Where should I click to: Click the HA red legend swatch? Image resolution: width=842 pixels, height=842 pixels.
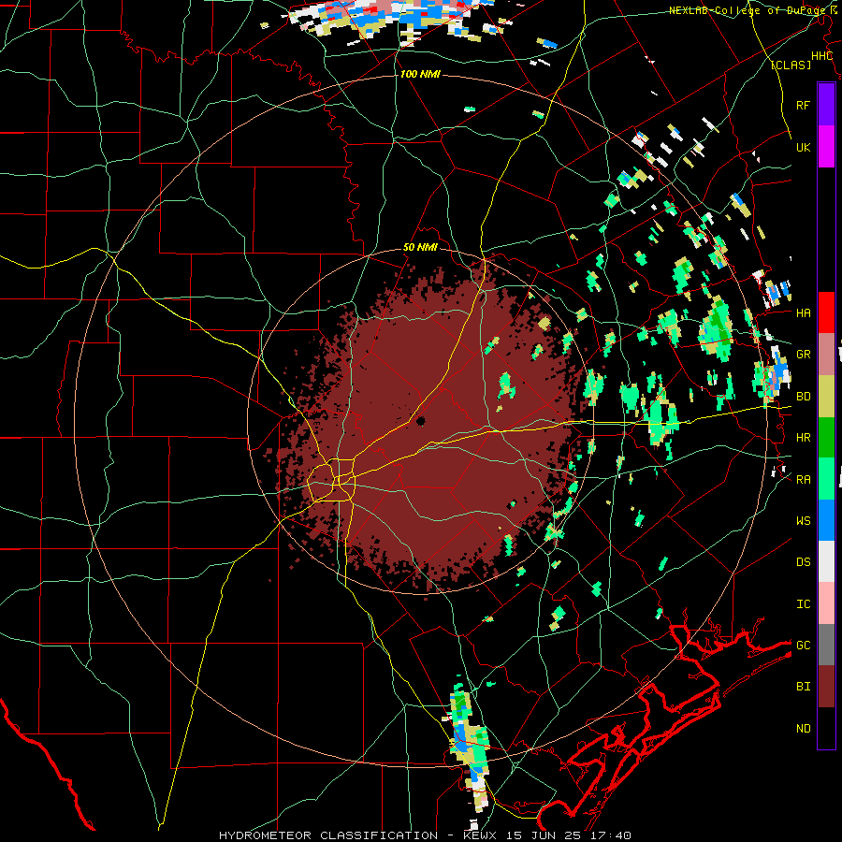pyautogui.click(x=826, y=312)
